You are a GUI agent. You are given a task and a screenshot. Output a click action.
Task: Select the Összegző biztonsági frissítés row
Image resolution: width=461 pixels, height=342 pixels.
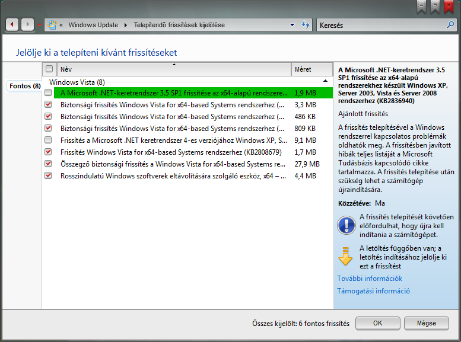(x=193, y=164)
